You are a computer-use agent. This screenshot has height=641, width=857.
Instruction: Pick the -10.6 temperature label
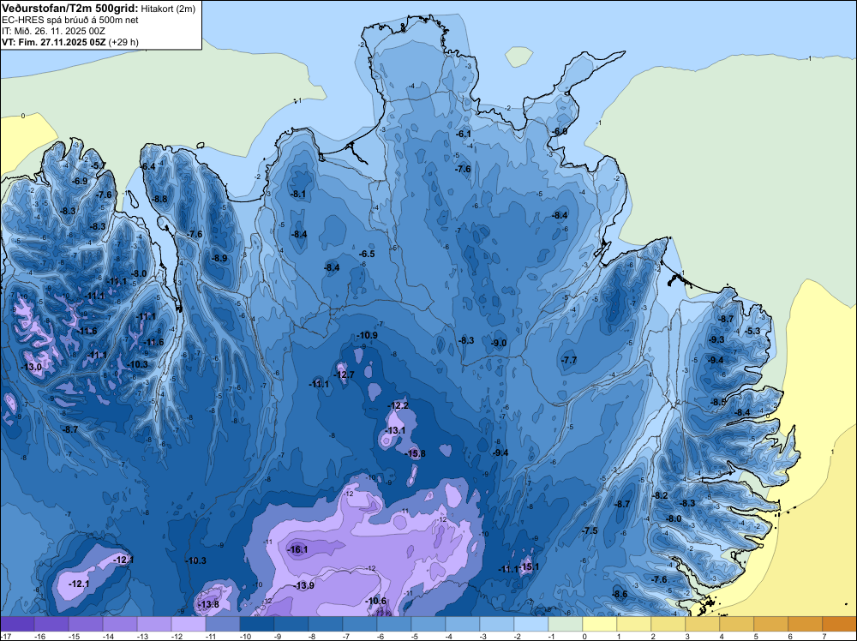click(x=376, y=601)
